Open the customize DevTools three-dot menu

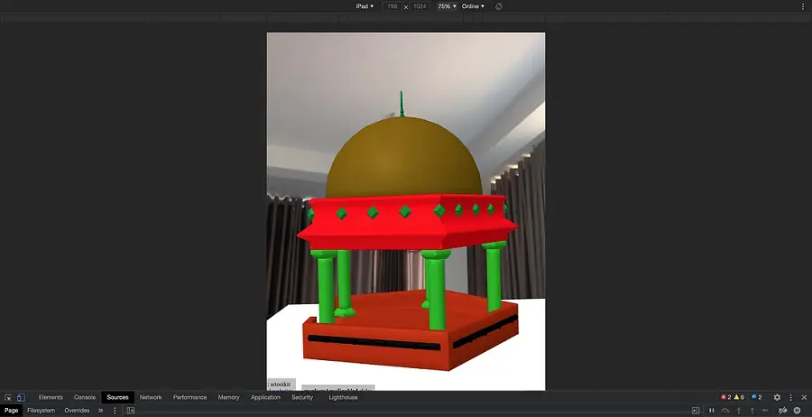[790, 397]
